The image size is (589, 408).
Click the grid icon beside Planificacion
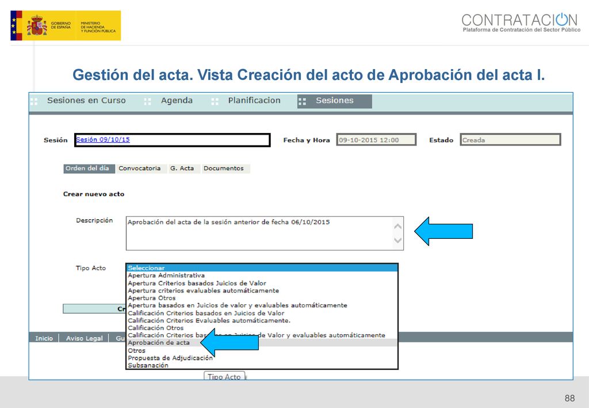(215, 101)
